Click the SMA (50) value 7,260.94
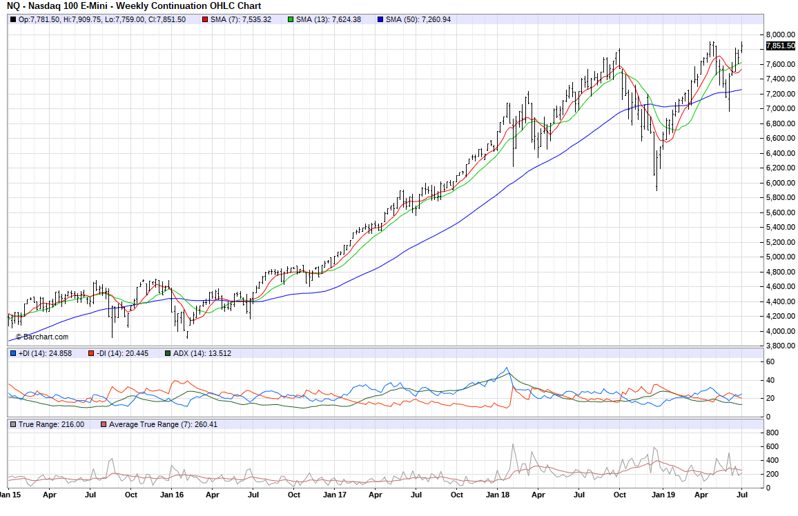Screen dimensions: 798x516 [x=433, y=19]
